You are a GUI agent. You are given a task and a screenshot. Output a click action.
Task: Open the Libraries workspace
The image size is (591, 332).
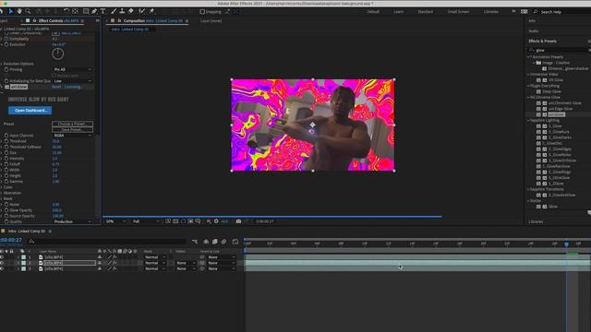pos(490,12)
